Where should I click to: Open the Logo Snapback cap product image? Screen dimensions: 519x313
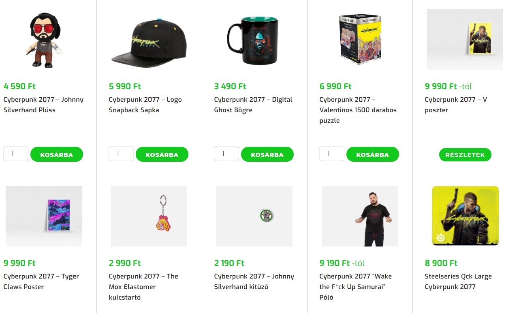pyautogui.click(x=149, y=39)
